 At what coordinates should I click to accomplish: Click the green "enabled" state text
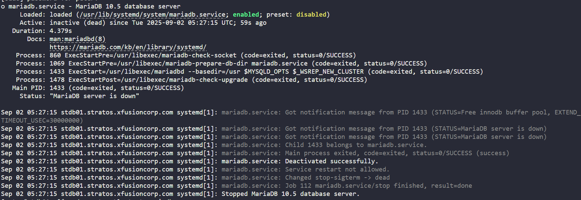(246, 15)
